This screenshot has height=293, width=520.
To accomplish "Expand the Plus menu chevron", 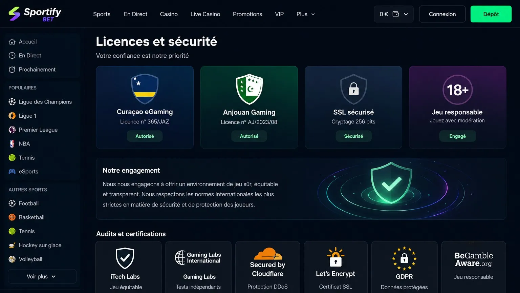I will tap(313, 14).
